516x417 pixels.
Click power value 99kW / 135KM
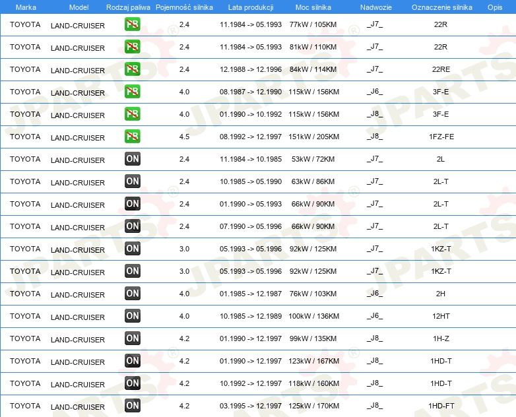point(313,338)
